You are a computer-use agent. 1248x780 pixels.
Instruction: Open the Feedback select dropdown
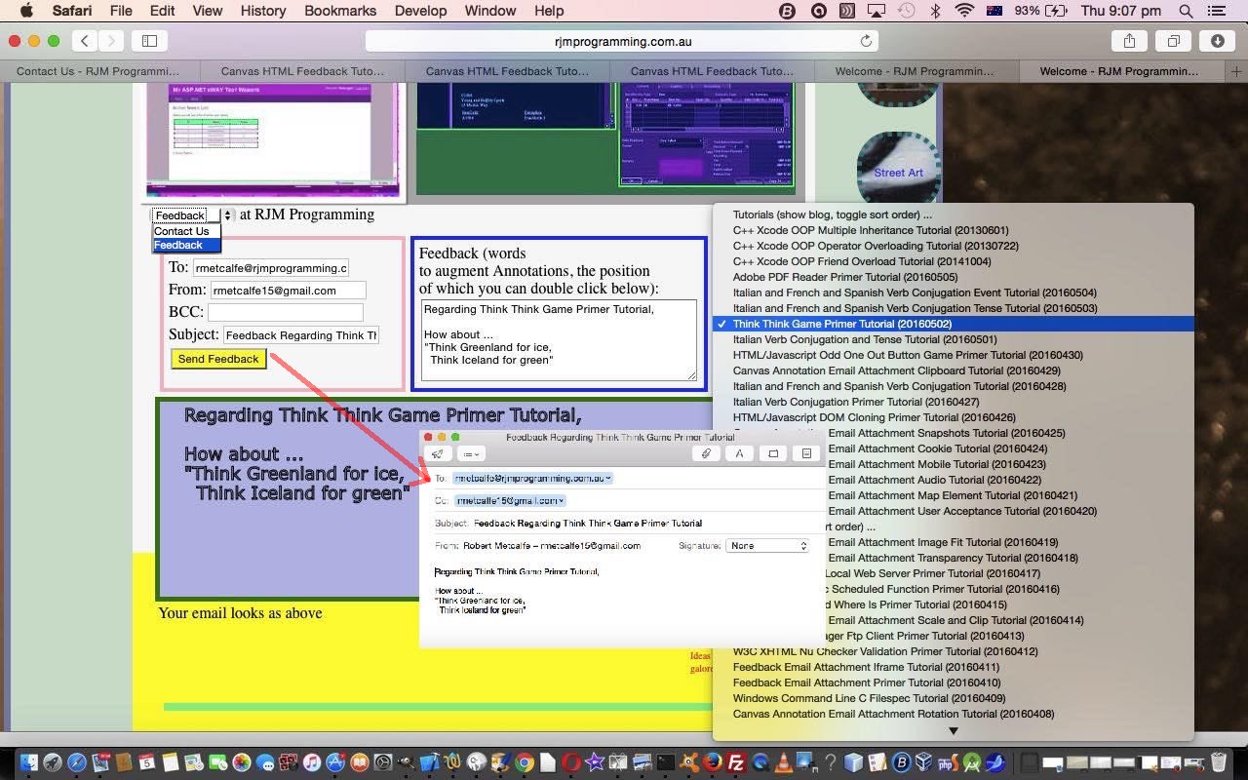click(193, 215)
